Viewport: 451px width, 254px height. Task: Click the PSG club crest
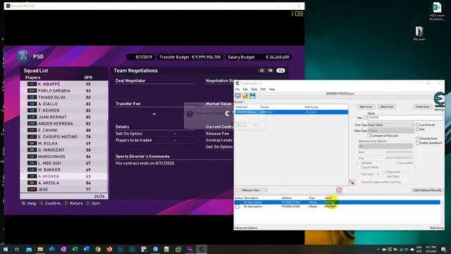23,56
